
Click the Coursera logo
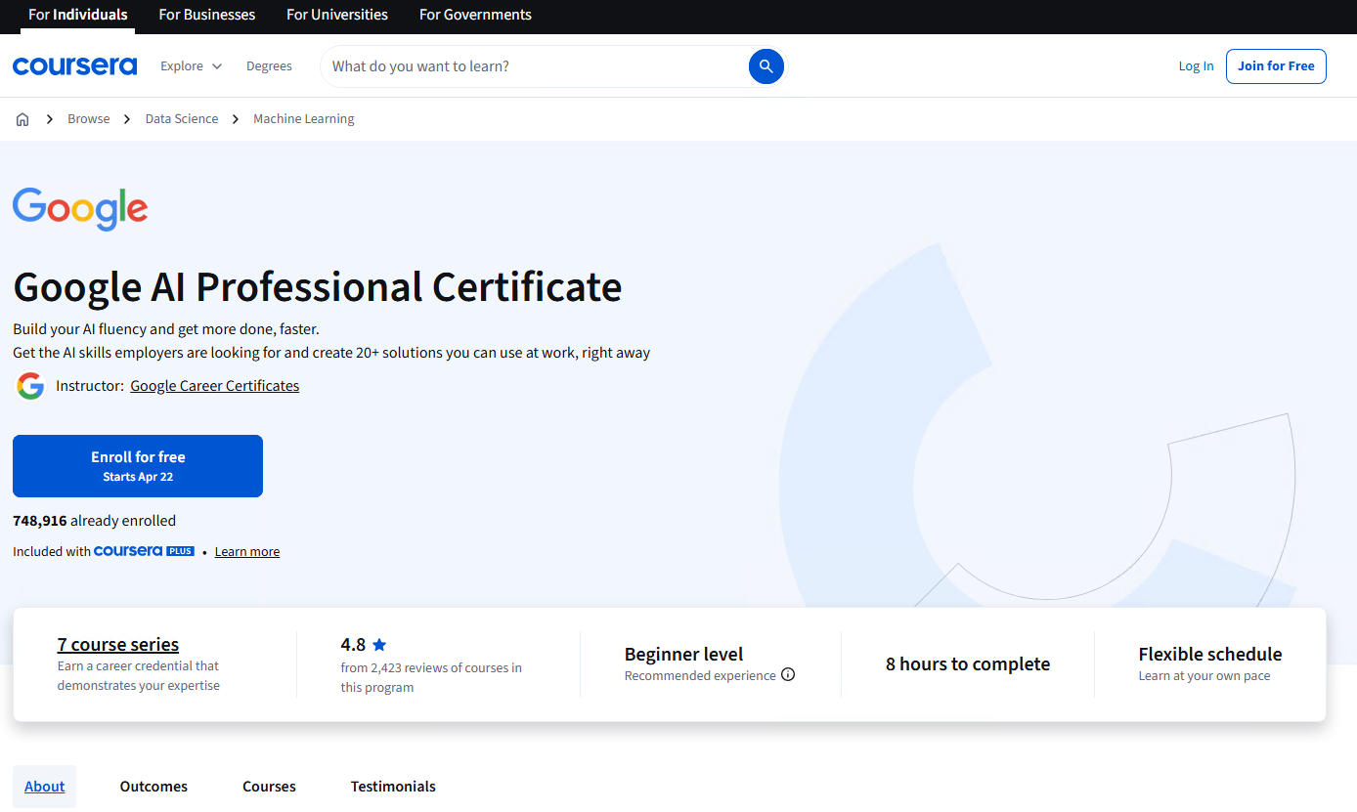click(x=74, y=66)
